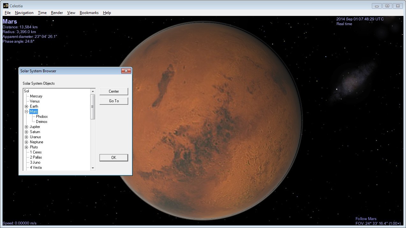Open the Render menu
The width and height of the screenshot is (406, 228).
coord(57,13)
